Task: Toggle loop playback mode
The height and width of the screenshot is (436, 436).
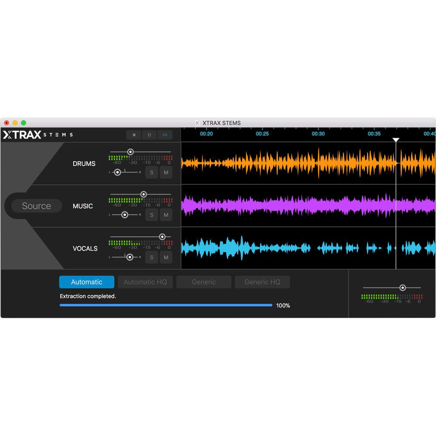Action: coord(165,135)
